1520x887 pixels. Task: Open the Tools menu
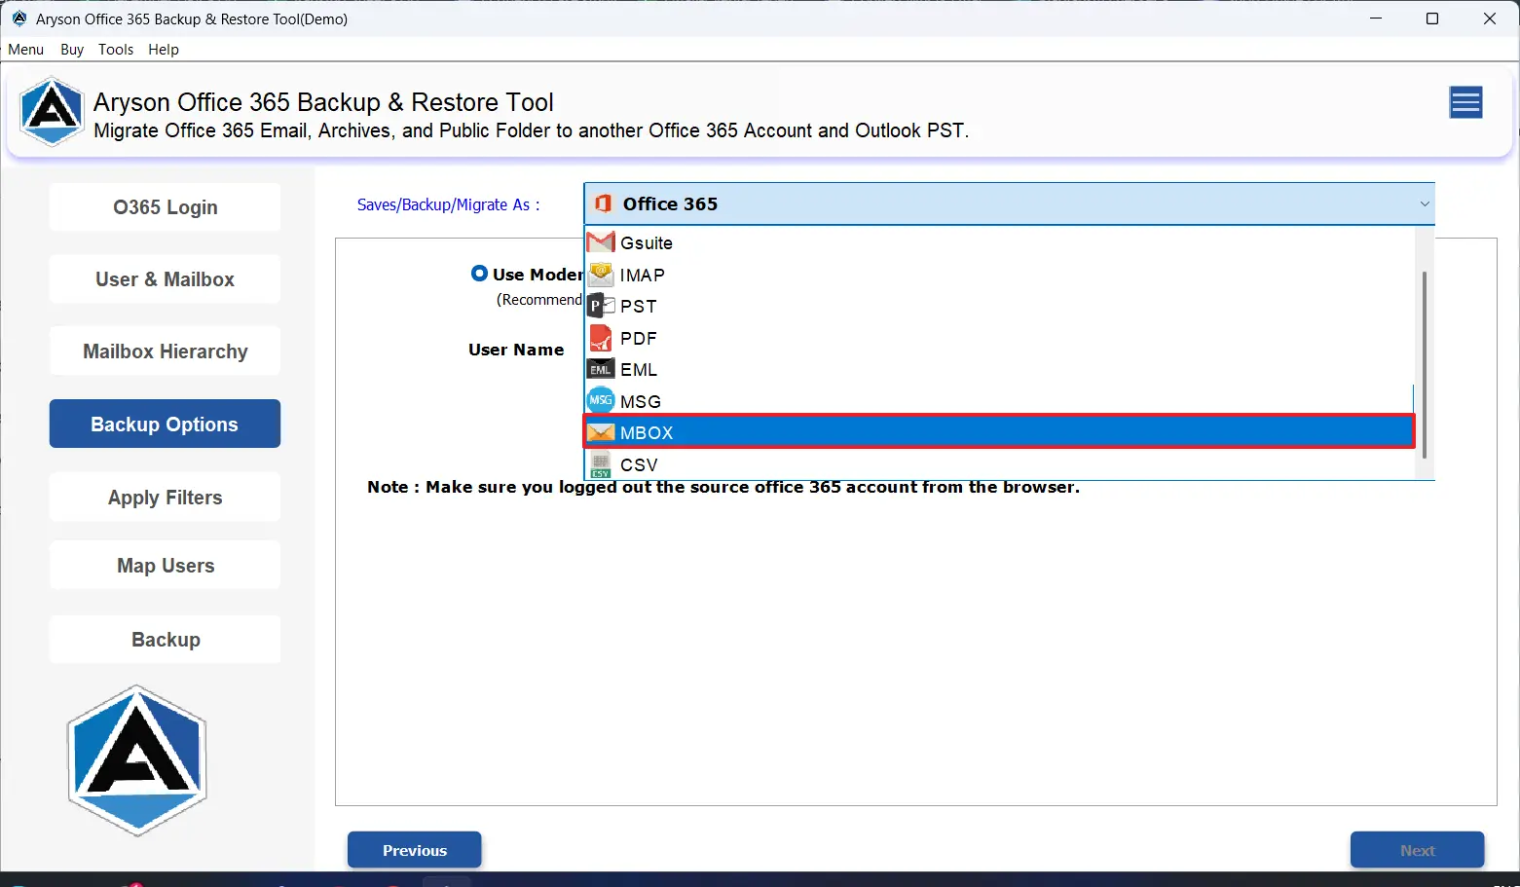[x=116, y=50]
